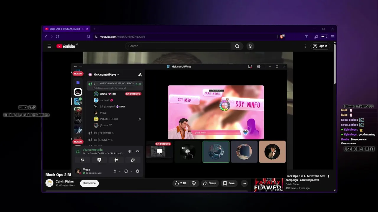Image resolution: width=378 pixels, height=212 pixels.
Task: Click the Voz conectada connection status
Action: tap(93, 150)
